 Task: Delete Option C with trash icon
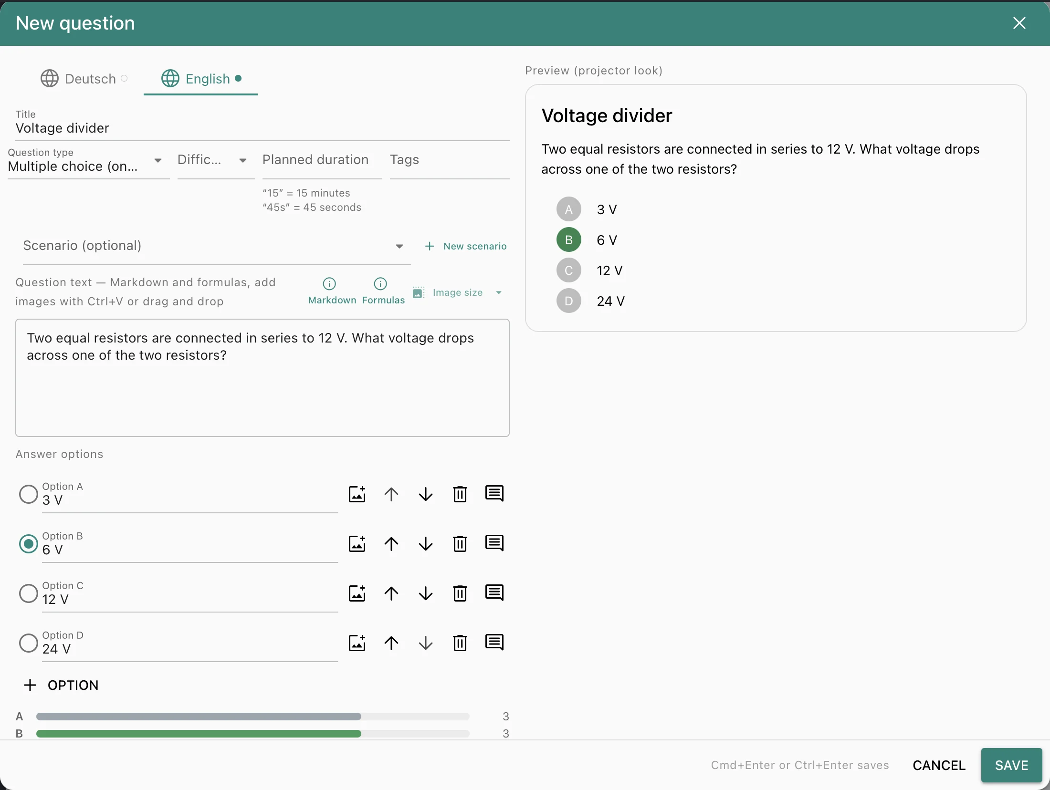point(460,593)
